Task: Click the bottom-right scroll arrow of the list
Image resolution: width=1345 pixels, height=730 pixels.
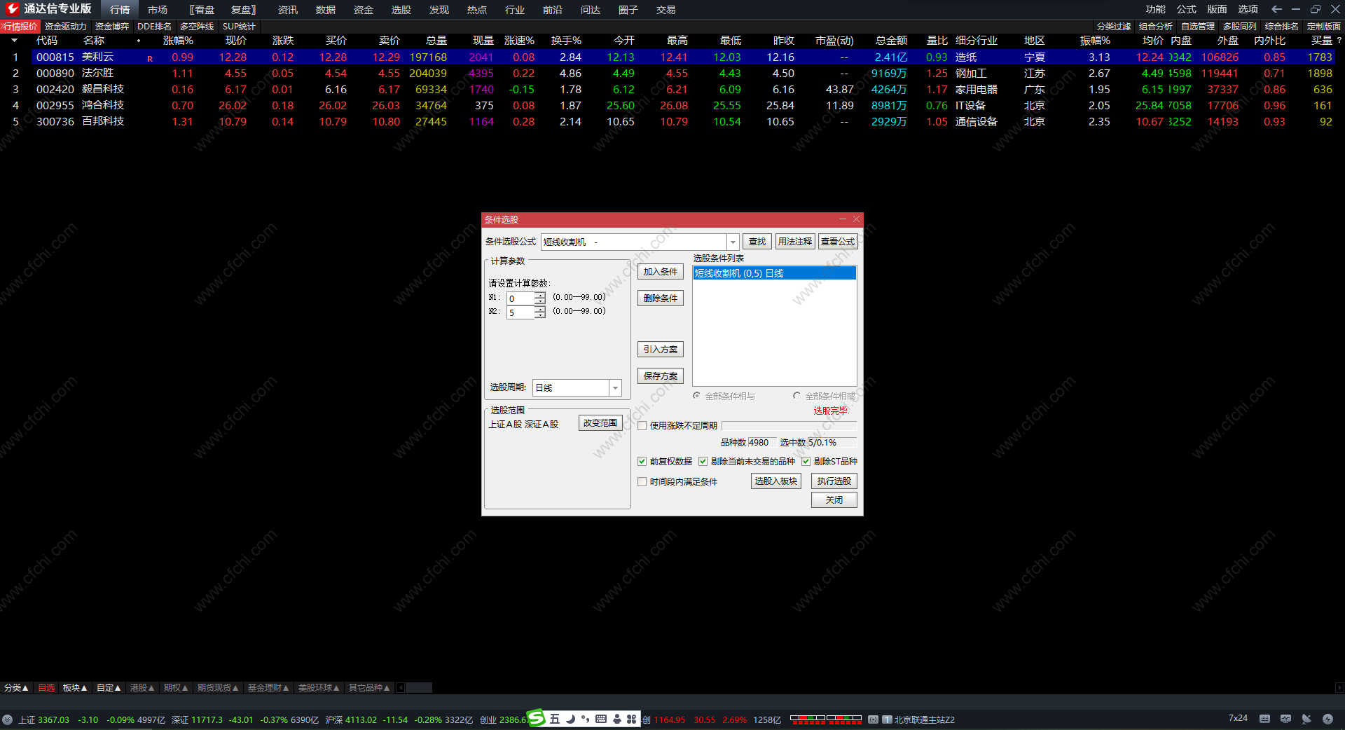Action: click(x=1339, y=688)
